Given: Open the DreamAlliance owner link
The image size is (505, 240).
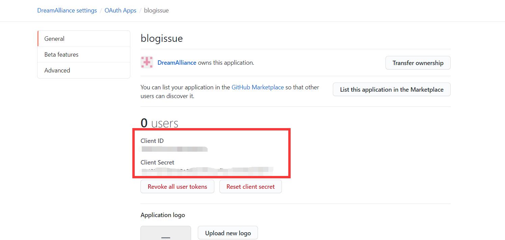Looking at the screenshot, I should tap(177, 62).
